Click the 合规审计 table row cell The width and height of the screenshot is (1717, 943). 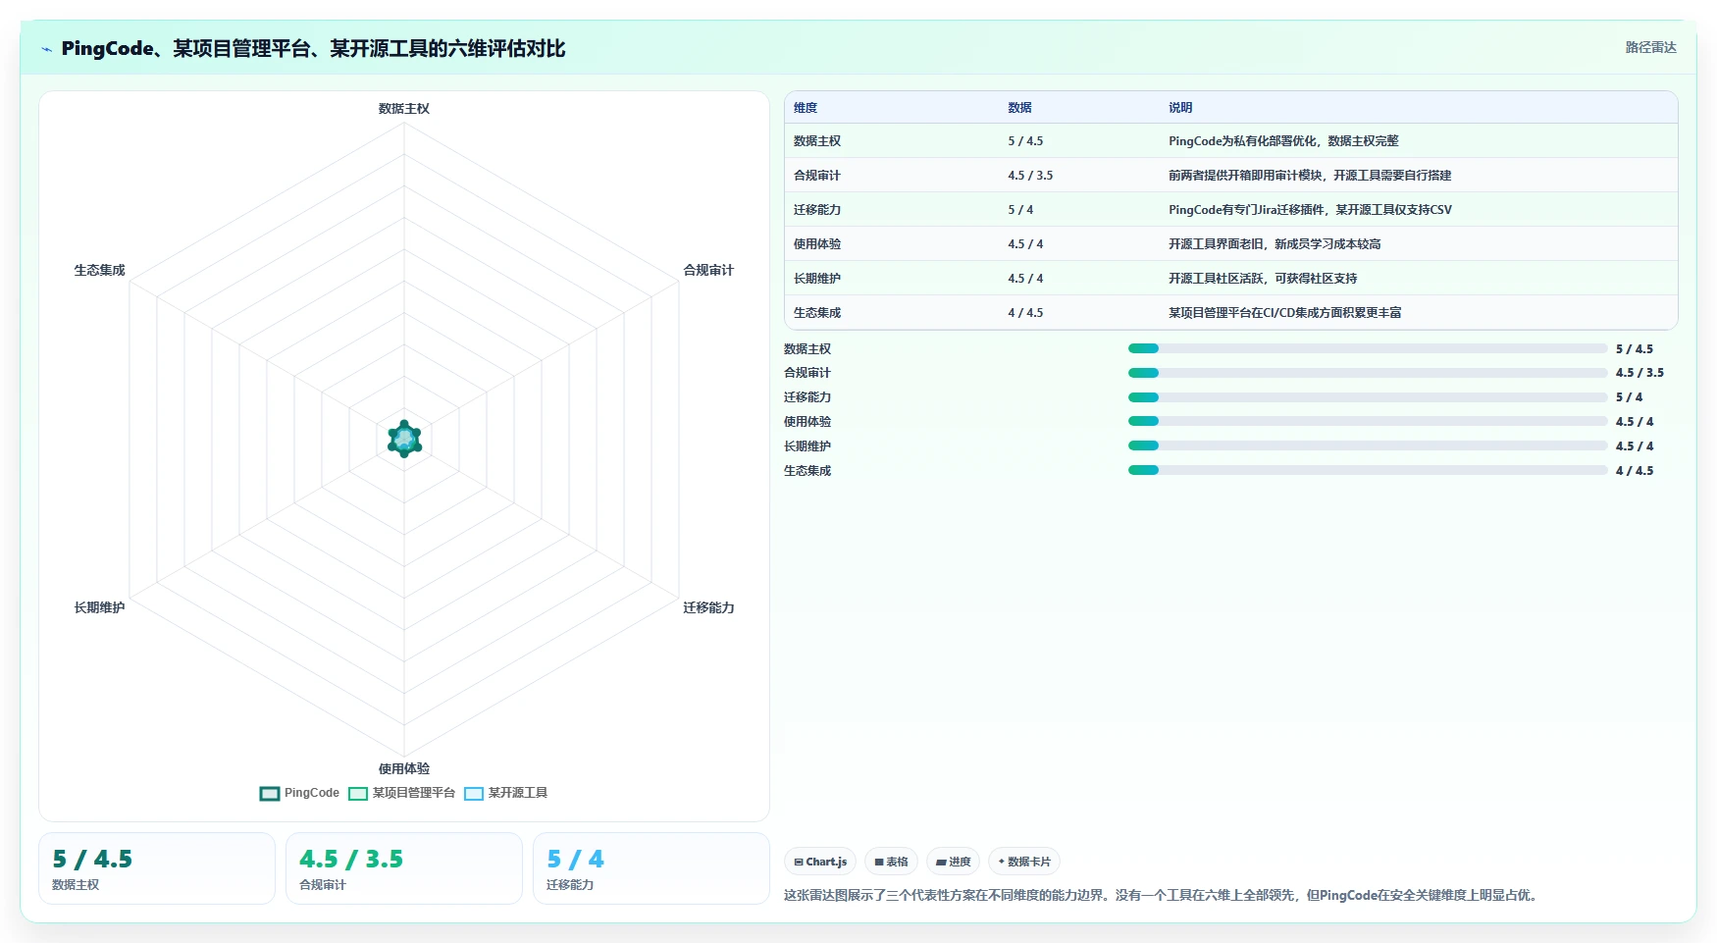point(817,176)
